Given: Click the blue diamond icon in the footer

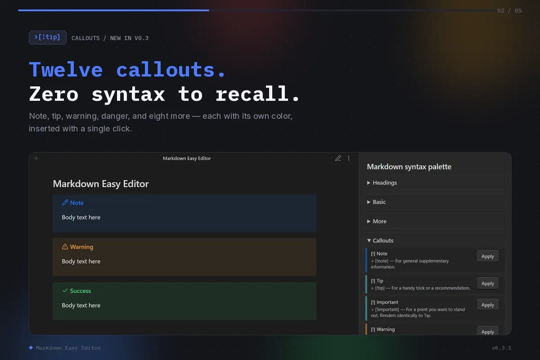Looking at the screenshot, I should click(x=31, y=348).
